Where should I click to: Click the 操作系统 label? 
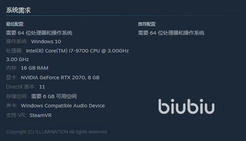pyautogui.click(x=16, y=42)
